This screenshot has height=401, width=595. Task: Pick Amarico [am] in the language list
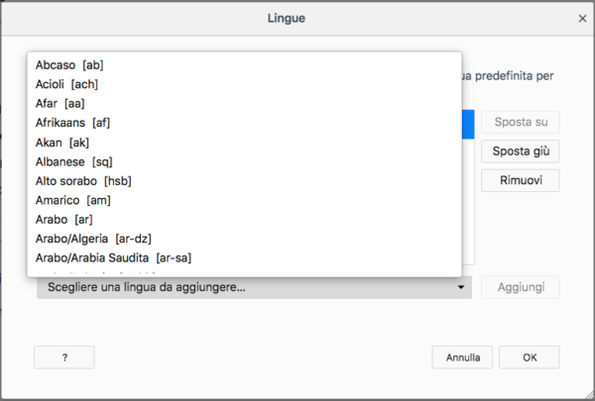click(72, 200)
